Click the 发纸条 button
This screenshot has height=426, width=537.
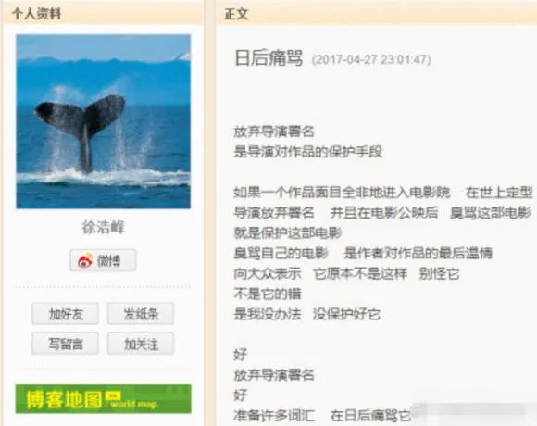(141, 314)
